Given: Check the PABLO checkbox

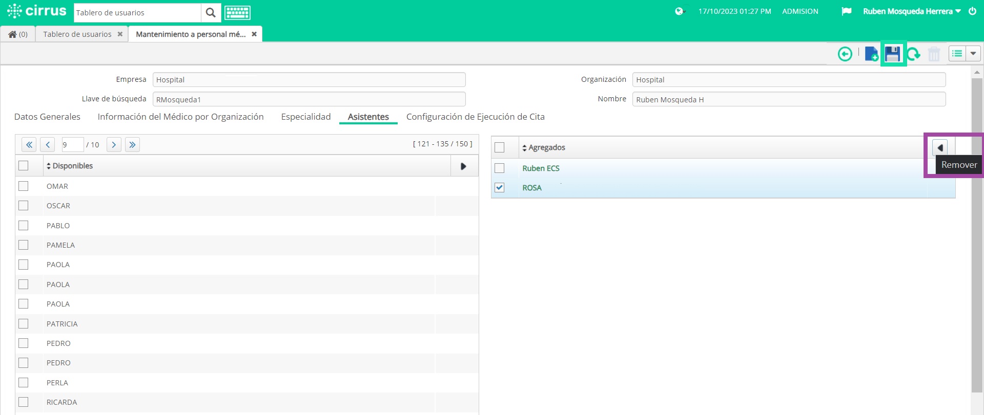Looking at the screenshot, I should pyautogui.click(x=24, y=226).
